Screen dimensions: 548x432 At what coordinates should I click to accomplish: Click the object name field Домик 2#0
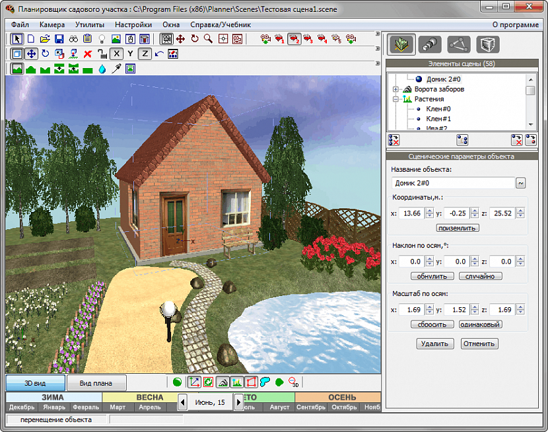pos(452,183)
